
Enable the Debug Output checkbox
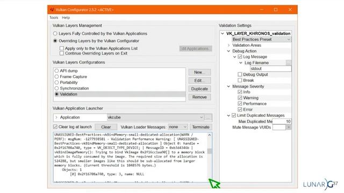point(240,75)
